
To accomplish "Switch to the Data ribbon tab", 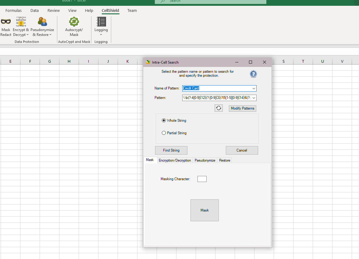I will pyautogui.click(x=34, y=11).
